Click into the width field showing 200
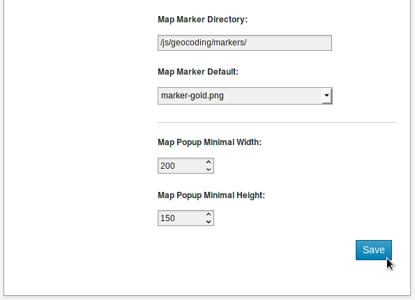This screenshot has width=415, height=300. point(182,166)
